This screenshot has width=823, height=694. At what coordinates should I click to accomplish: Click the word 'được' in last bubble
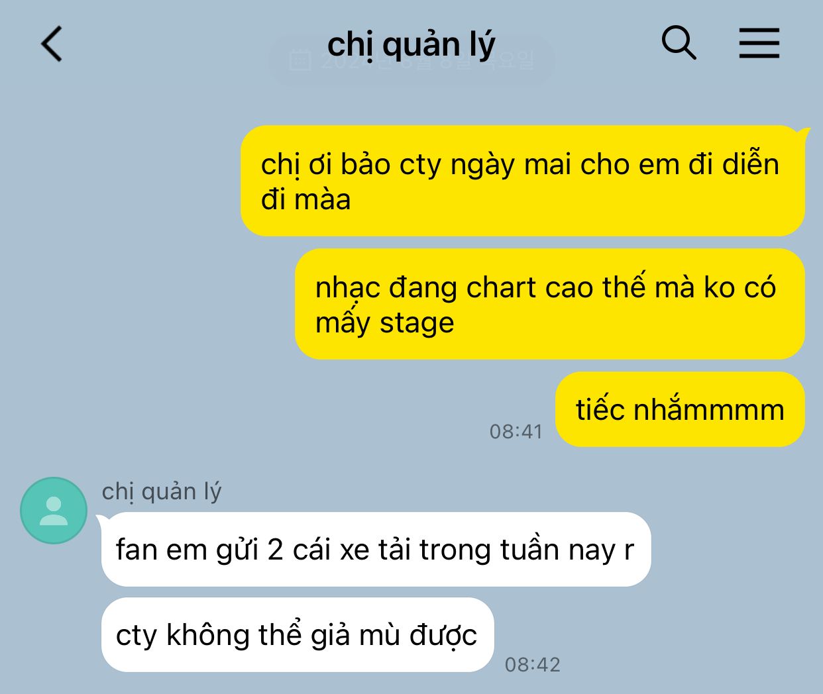pos(443,636)
